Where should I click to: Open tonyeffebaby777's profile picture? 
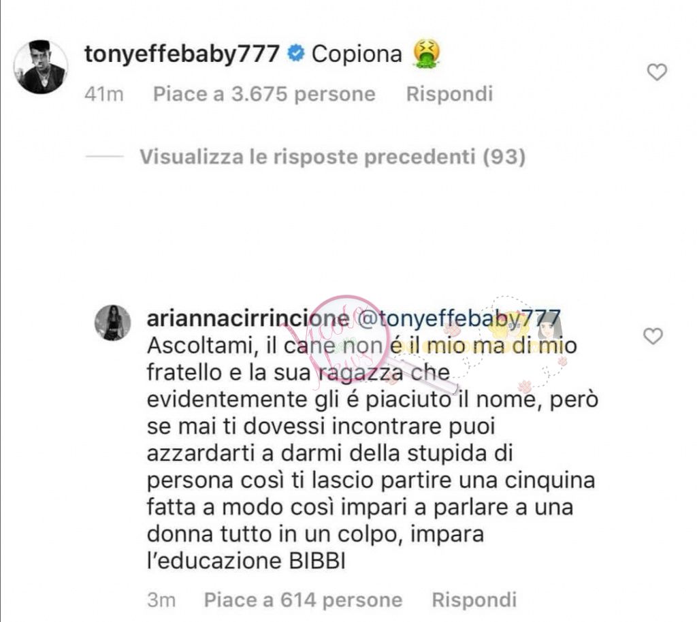pyautogui.click(x=41, y=67)
